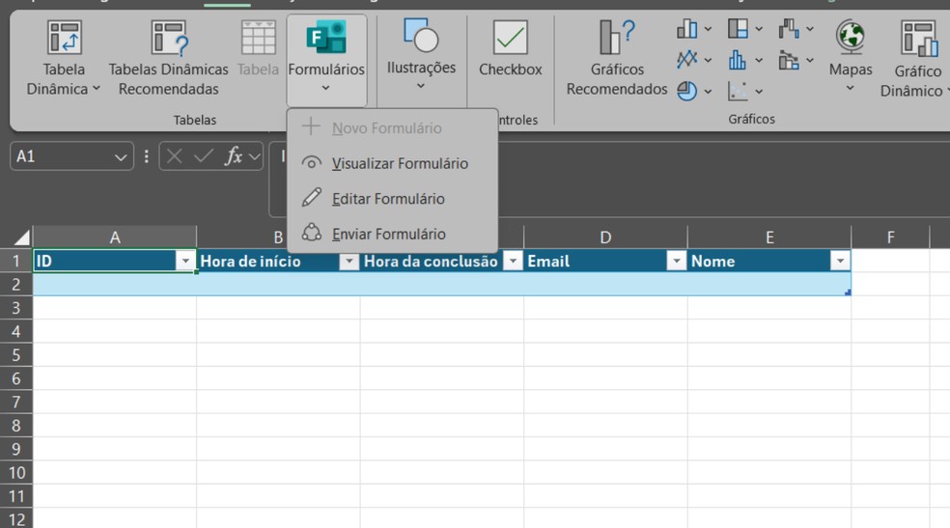Open the Email column filter dropdown
This screenshot has height=528, width=950.
pos(676,261)
